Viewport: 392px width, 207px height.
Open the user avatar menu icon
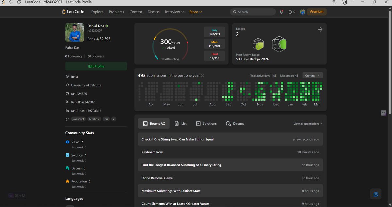tap(302, 12)
